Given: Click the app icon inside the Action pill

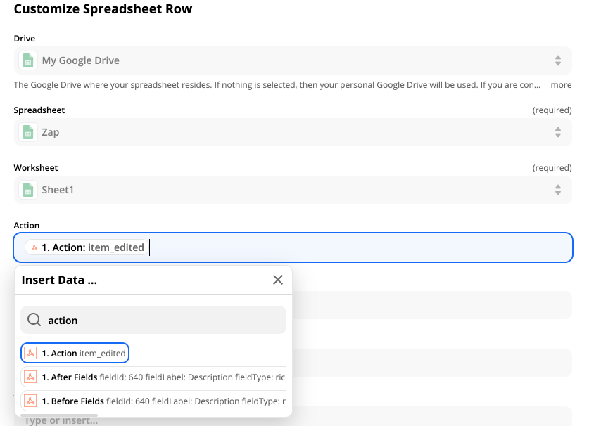Looking at the screenshot, I should coord(34,247).
